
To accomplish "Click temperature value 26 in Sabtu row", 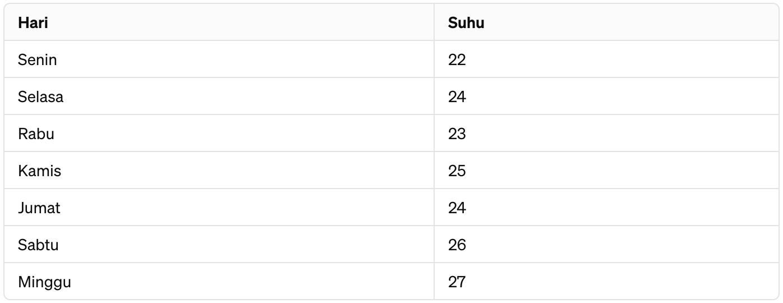I will (457, 245).
